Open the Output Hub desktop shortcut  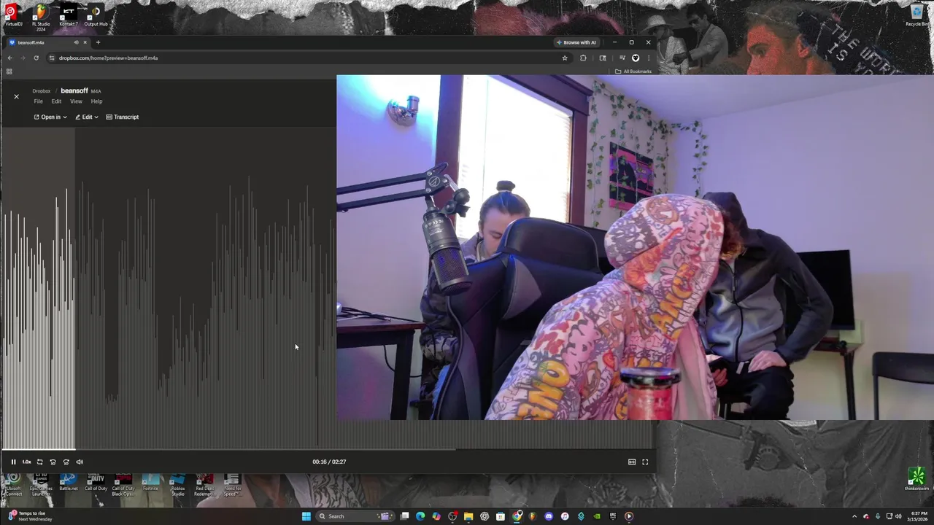click(96, 15)
